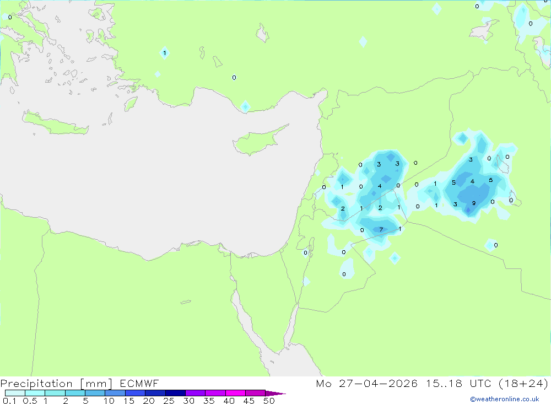
Task: Click the 'Mo' weekday text
Action: pos(323,383)
